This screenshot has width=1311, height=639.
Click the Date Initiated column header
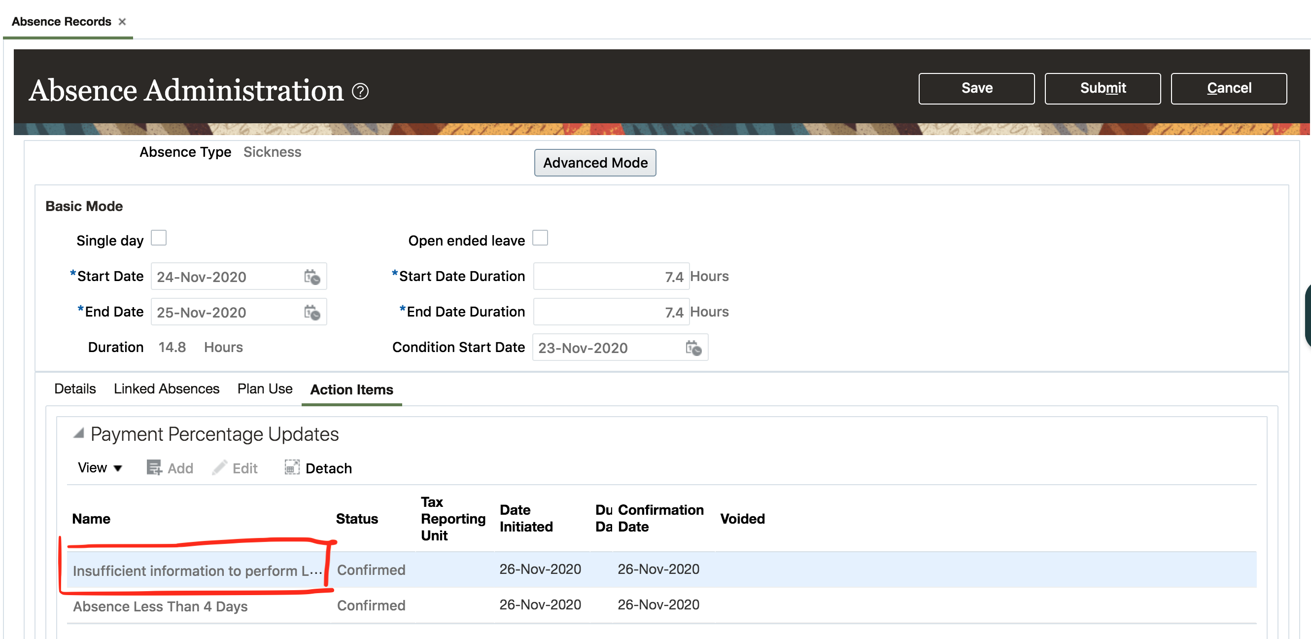coord(526,518)
